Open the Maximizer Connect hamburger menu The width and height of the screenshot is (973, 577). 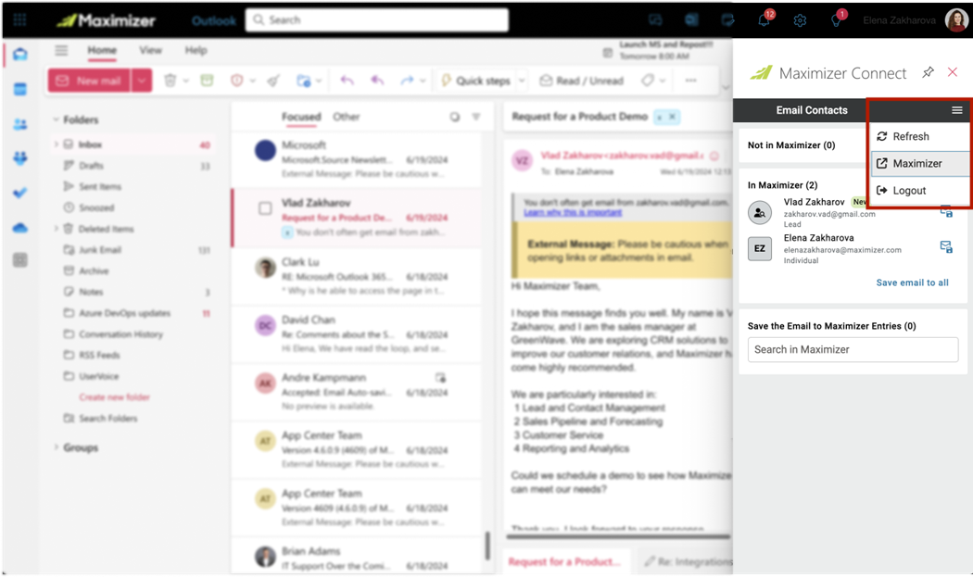coord(956,110)
